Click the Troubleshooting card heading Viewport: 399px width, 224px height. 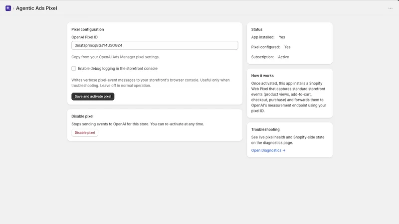click(265, 129)
